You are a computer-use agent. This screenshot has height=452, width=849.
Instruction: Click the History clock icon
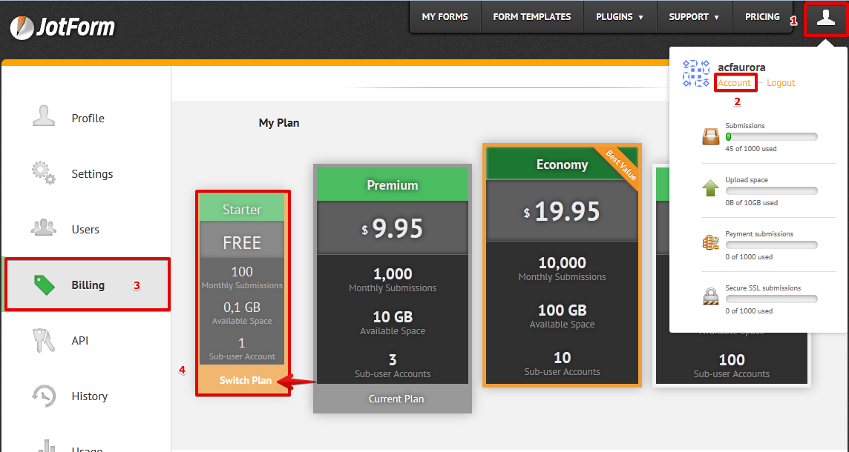tap(43, 396)
